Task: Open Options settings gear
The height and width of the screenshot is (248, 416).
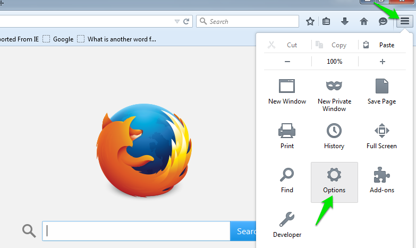Action: tap(334, 183)
